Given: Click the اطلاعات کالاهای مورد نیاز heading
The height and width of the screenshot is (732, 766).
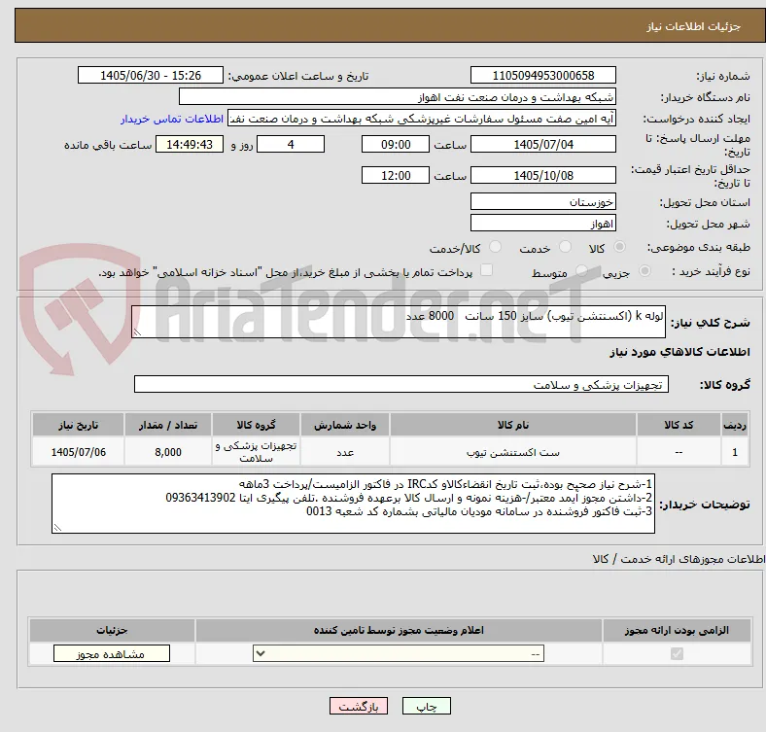Looking at the screenshot, I should 679,351.
